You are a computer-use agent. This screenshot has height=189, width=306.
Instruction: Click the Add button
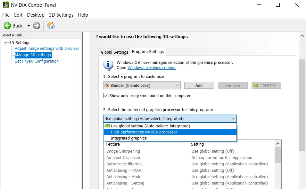click(199, 85)
